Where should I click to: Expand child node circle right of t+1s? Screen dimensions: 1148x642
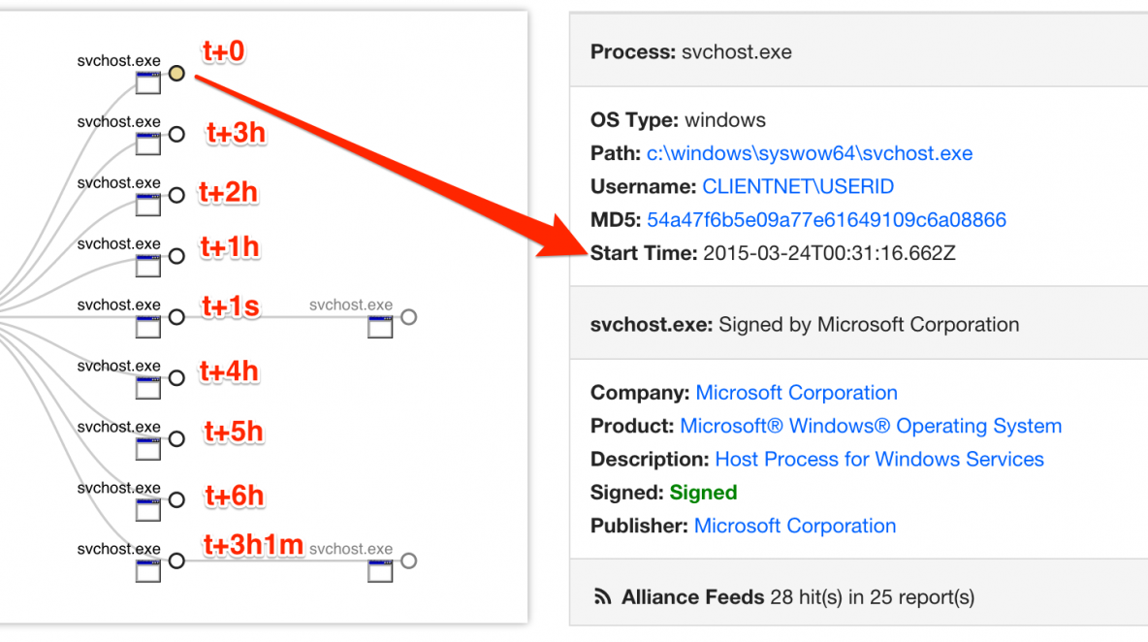(x=408, y=317)
